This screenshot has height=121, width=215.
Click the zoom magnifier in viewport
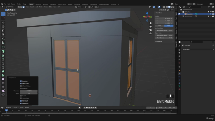tap(150, 23)
